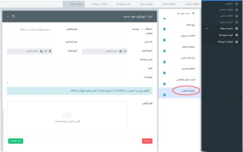This screenshot has height=152, width=243.
Task: Click the calendar icon for تاریخ شروع
Action: (121, 51)
